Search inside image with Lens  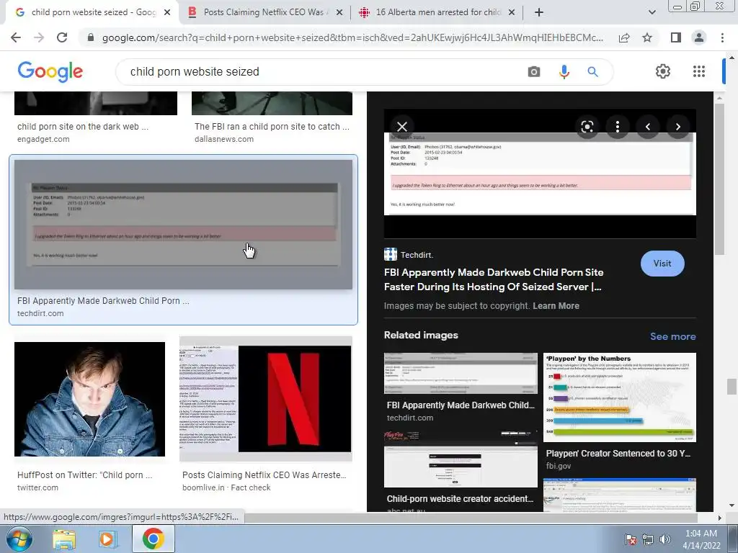[587, 127]
